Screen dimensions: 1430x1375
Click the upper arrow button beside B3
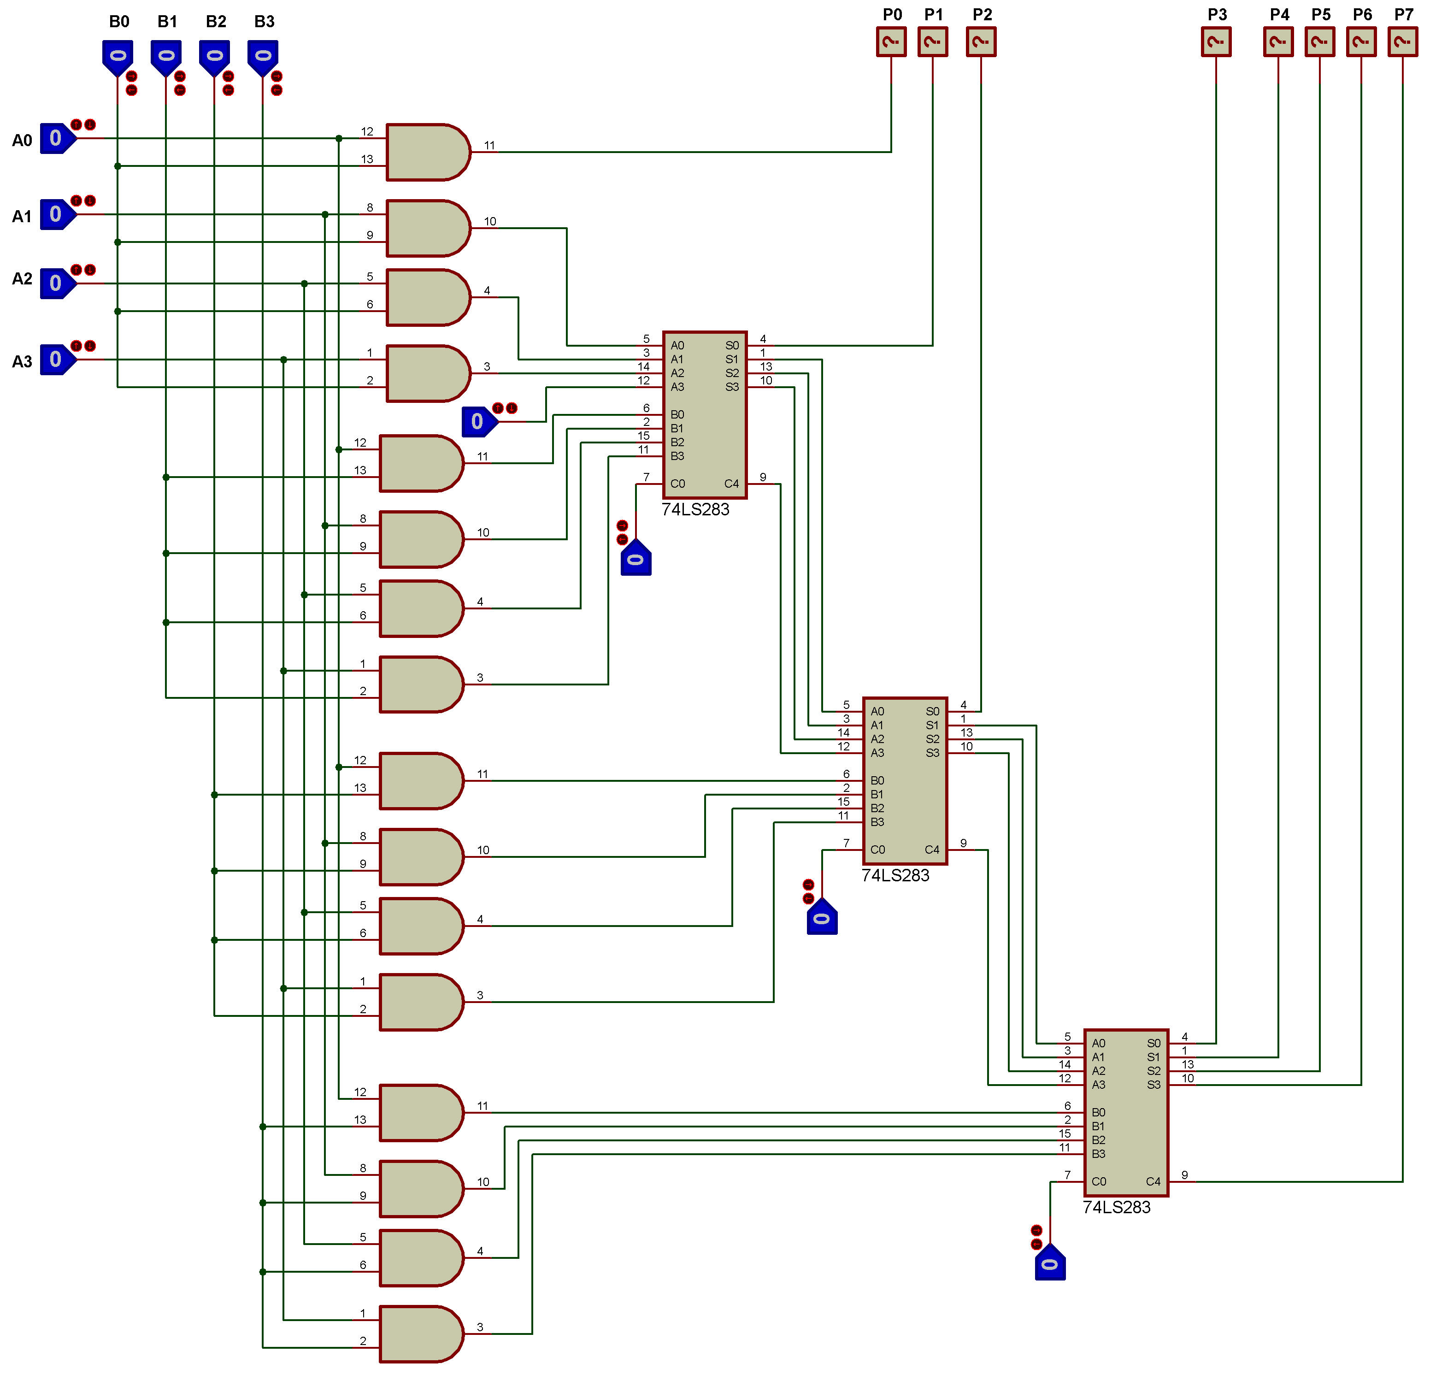point(277,77)
